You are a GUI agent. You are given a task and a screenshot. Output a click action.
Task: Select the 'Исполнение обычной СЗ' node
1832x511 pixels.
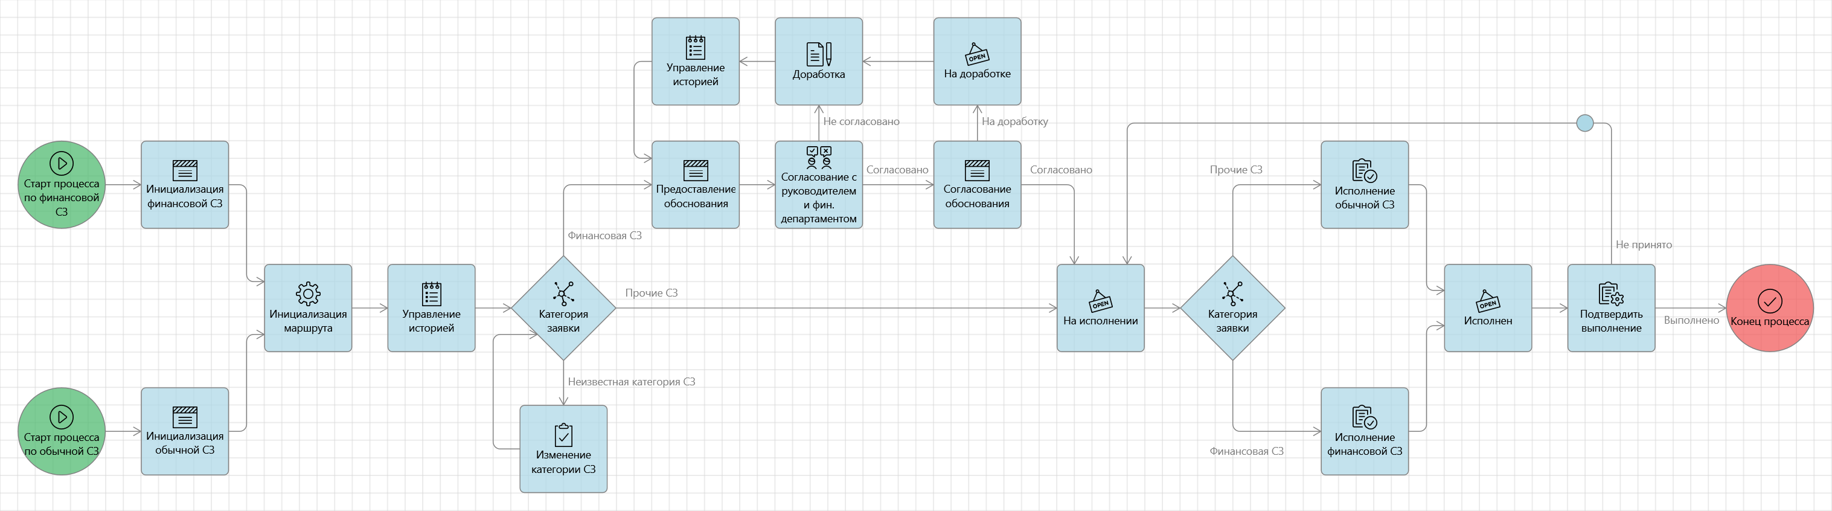point(1364,185)
